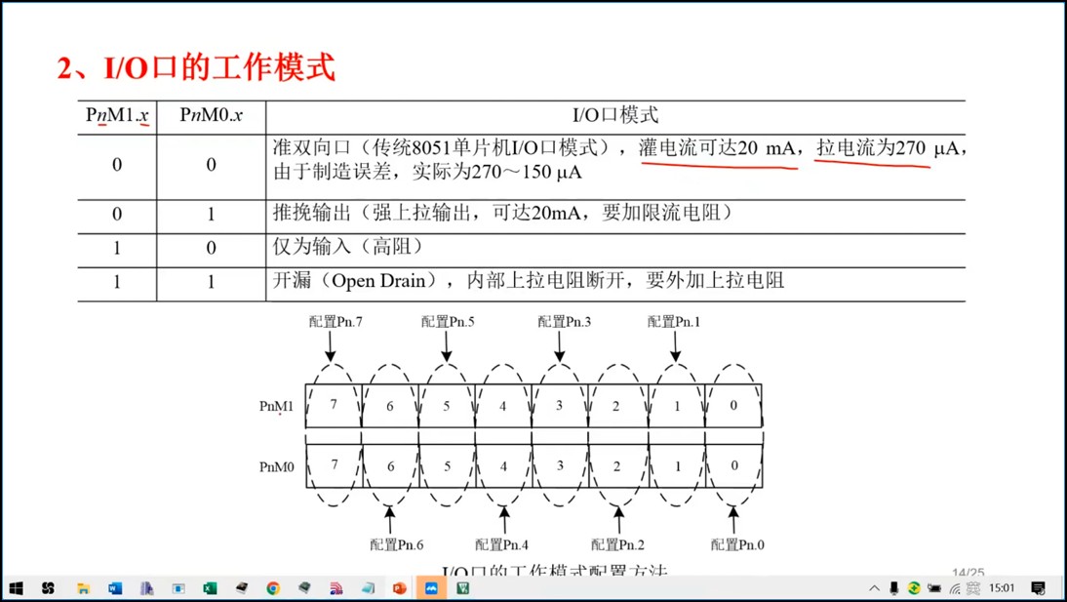This screenshot has width=1067, height=602.
Task: Click the "配置Pn.0" label in diagram
Action: click(737, 544)
